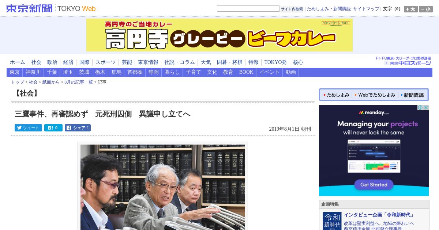Select the BOOK tab

(246, 72)
